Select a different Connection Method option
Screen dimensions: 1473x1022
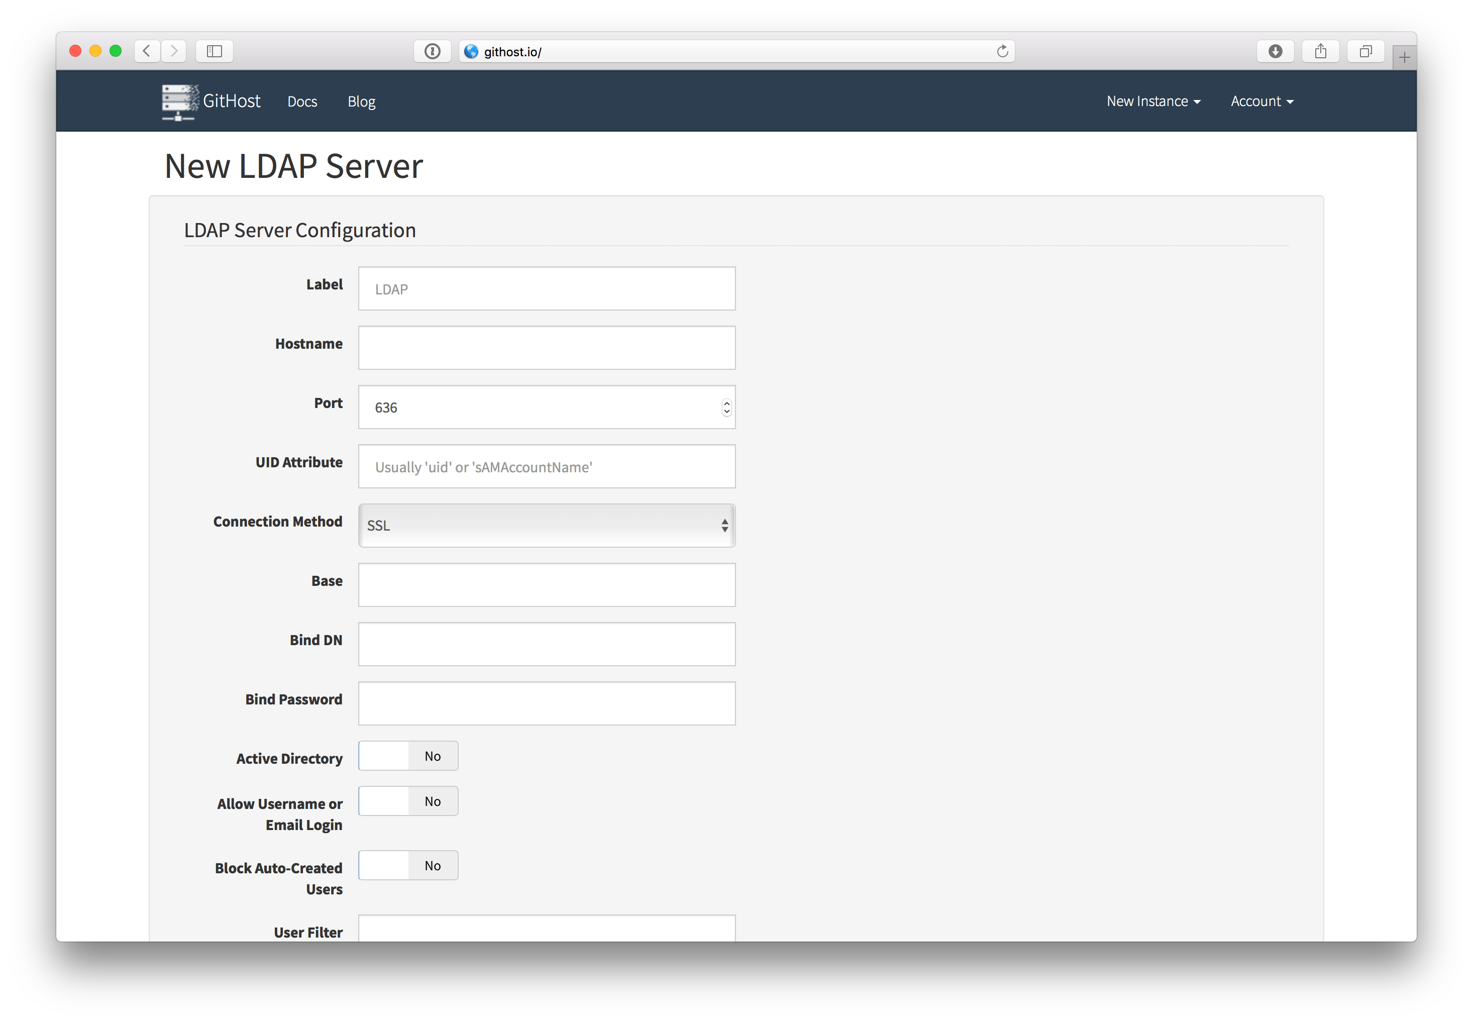click(546, 524)
